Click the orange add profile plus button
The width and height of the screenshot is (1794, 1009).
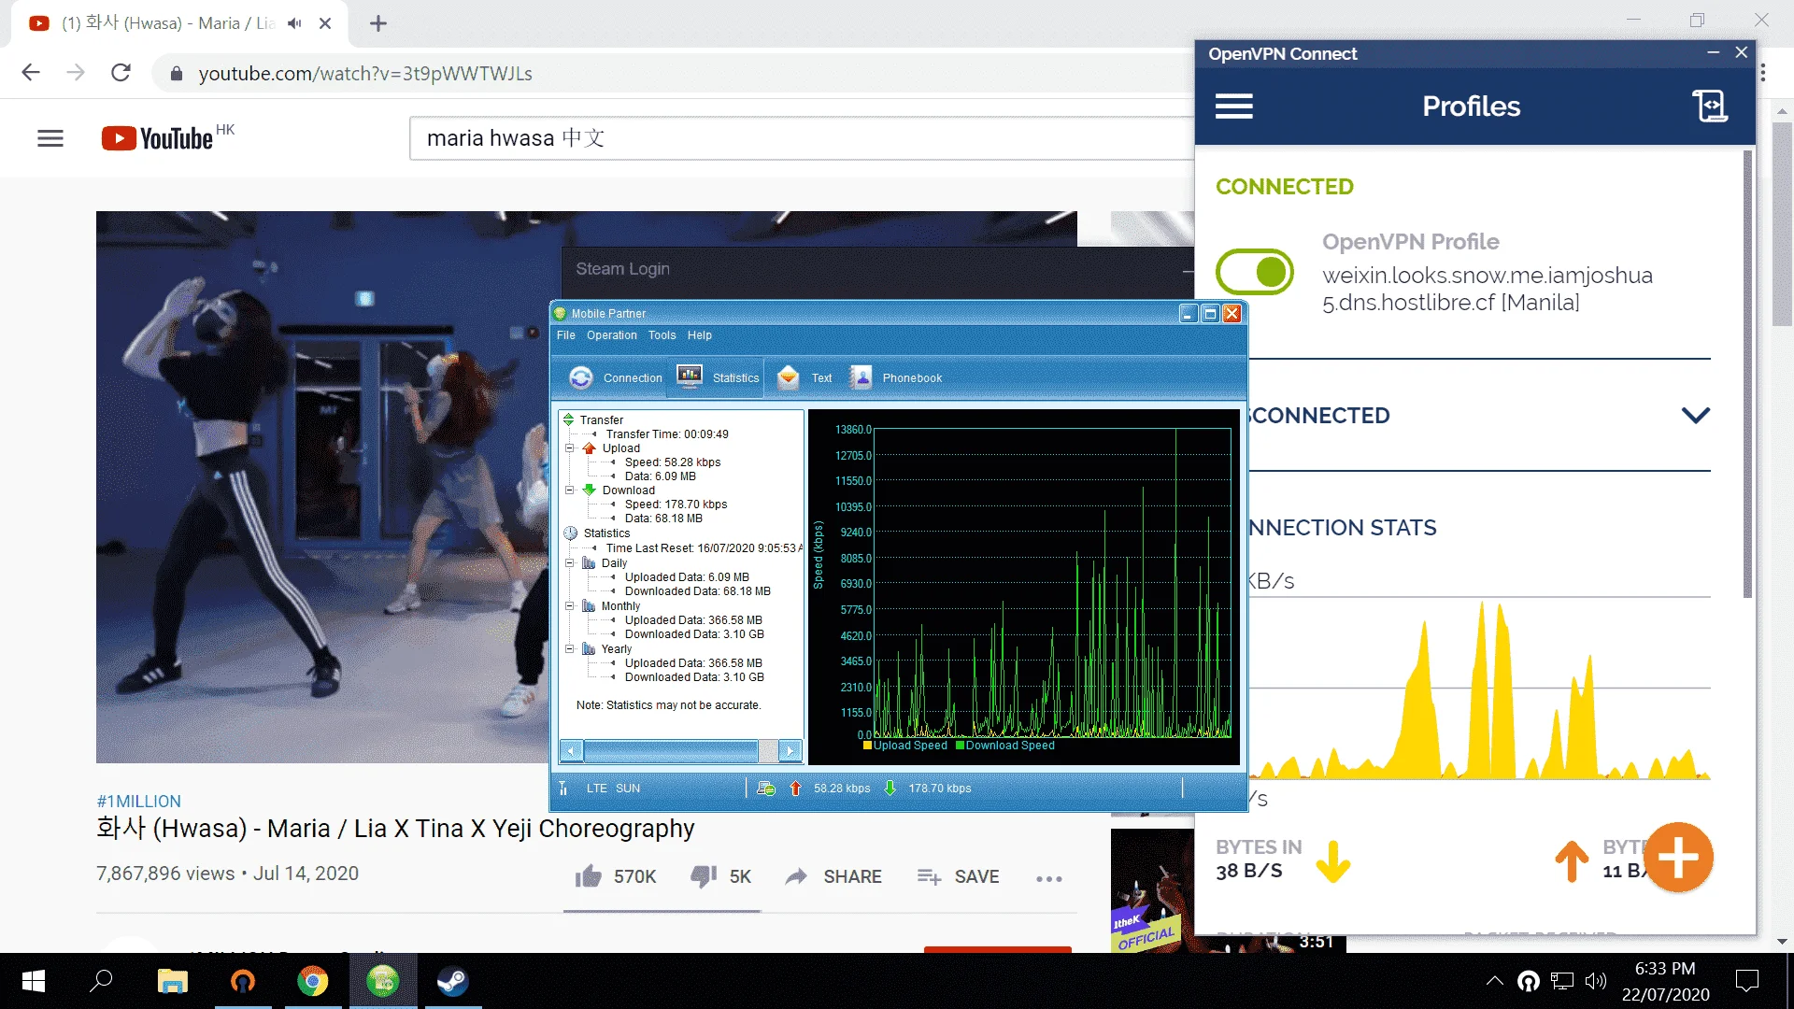pos(1678,858)
